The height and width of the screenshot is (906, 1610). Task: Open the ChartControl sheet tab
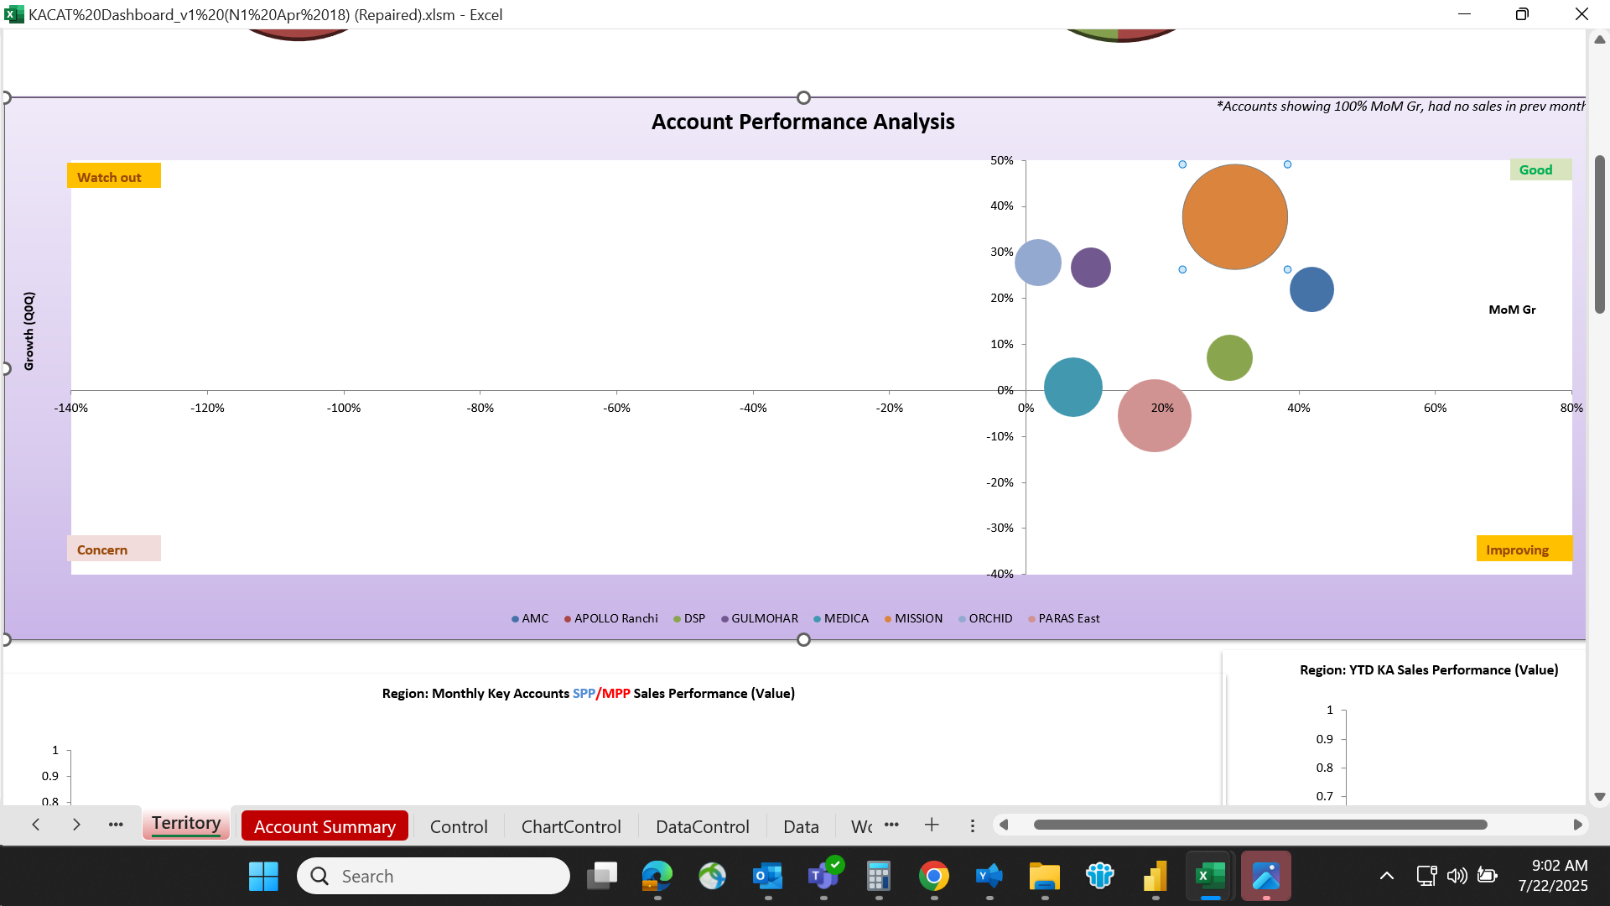tap(571, 827)
